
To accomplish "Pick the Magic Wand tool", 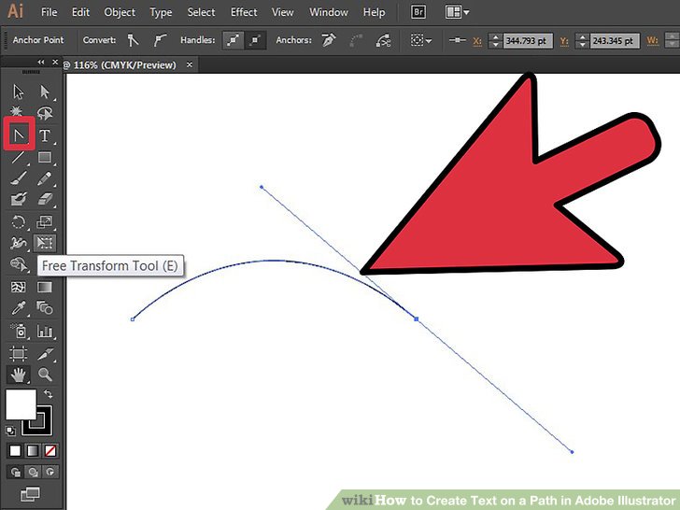I will click(x=19, y=113).
